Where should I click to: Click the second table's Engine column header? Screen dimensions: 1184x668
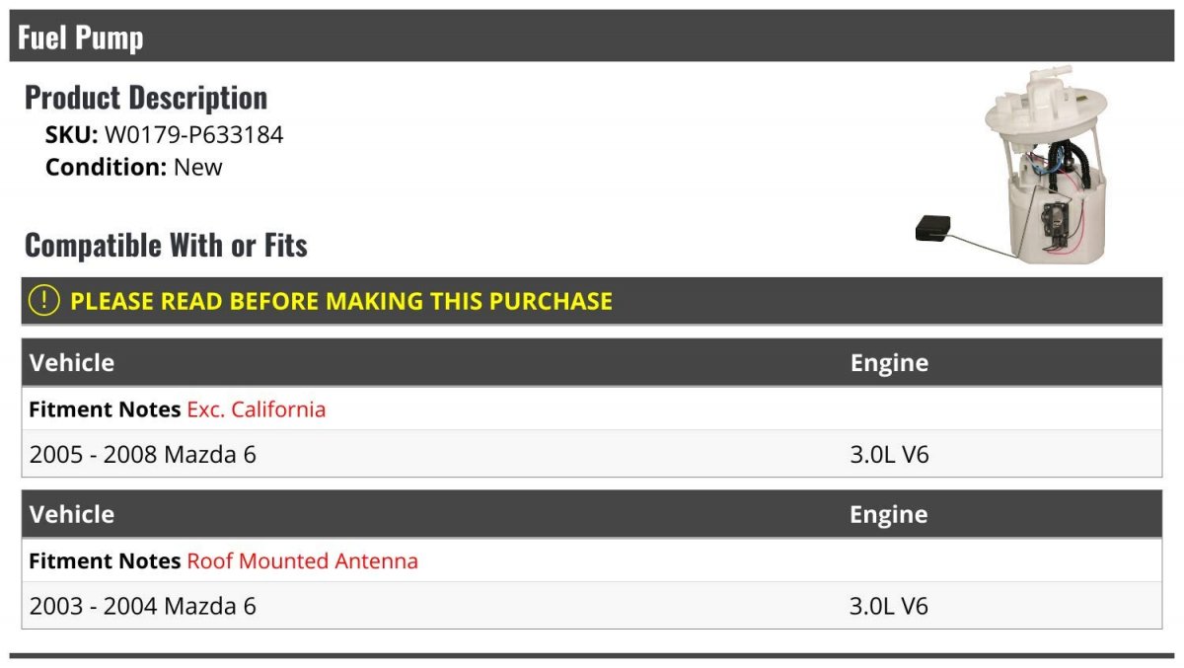click(889, 514)
